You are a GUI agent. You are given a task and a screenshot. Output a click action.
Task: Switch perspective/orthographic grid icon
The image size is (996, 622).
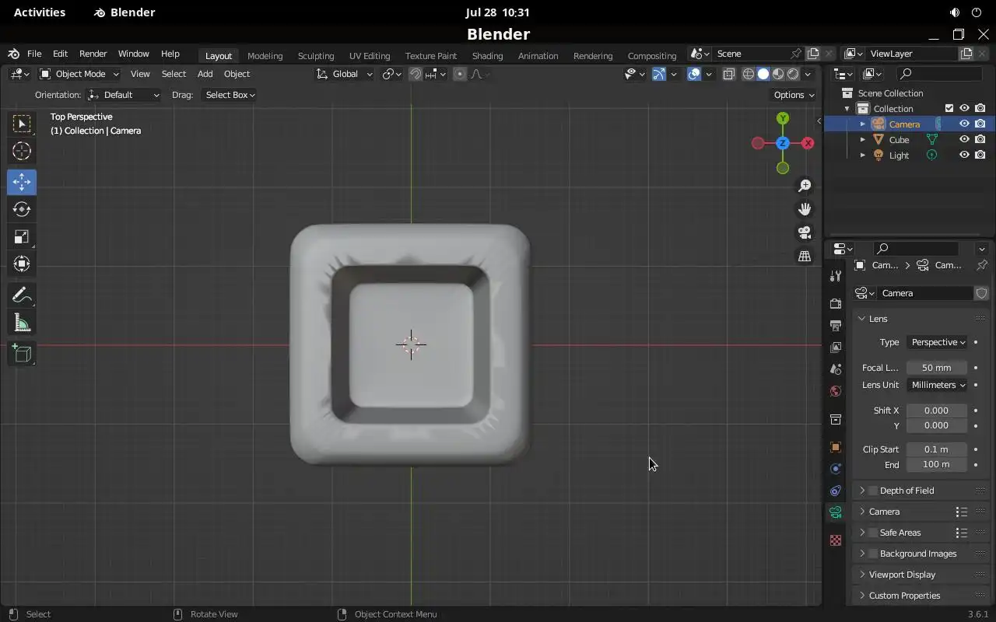point(805,256)
